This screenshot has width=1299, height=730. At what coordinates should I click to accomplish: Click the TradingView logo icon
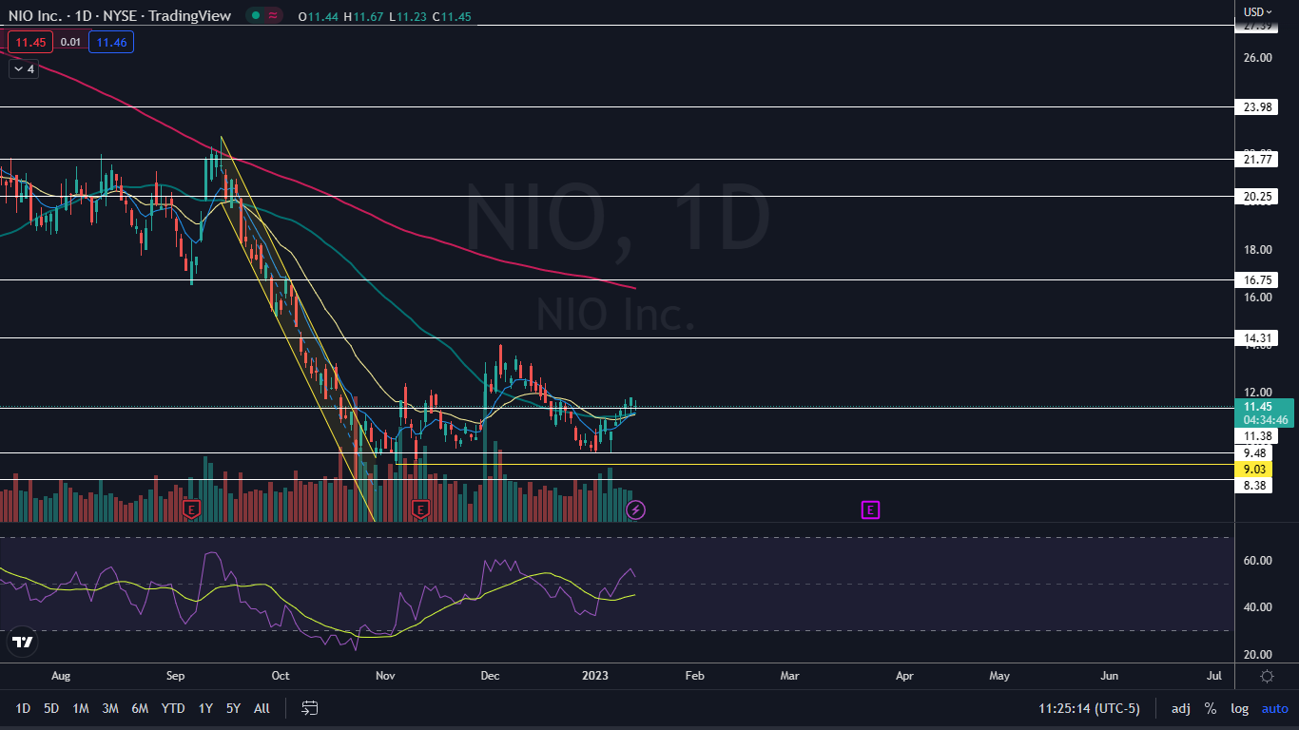coord(23,642)
